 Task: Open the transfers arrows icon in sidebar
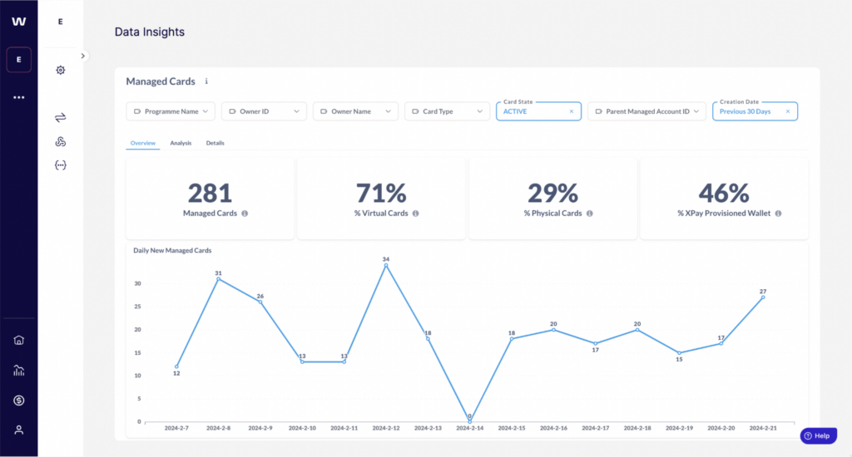click(x=60, y=118)
